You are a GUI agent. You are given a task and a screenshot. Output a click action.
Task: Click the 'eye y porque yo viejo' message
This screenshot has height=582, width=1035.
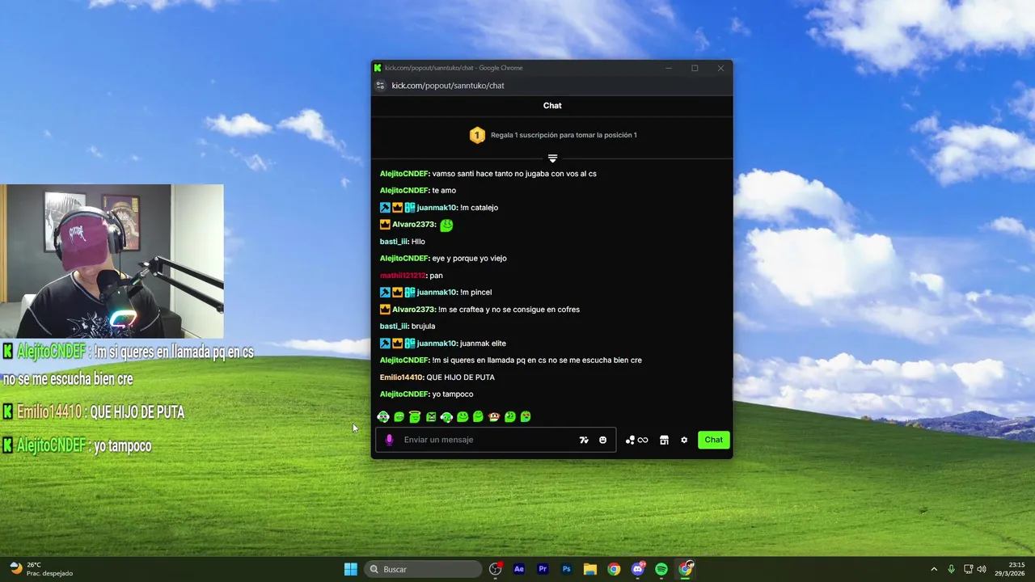469,259
